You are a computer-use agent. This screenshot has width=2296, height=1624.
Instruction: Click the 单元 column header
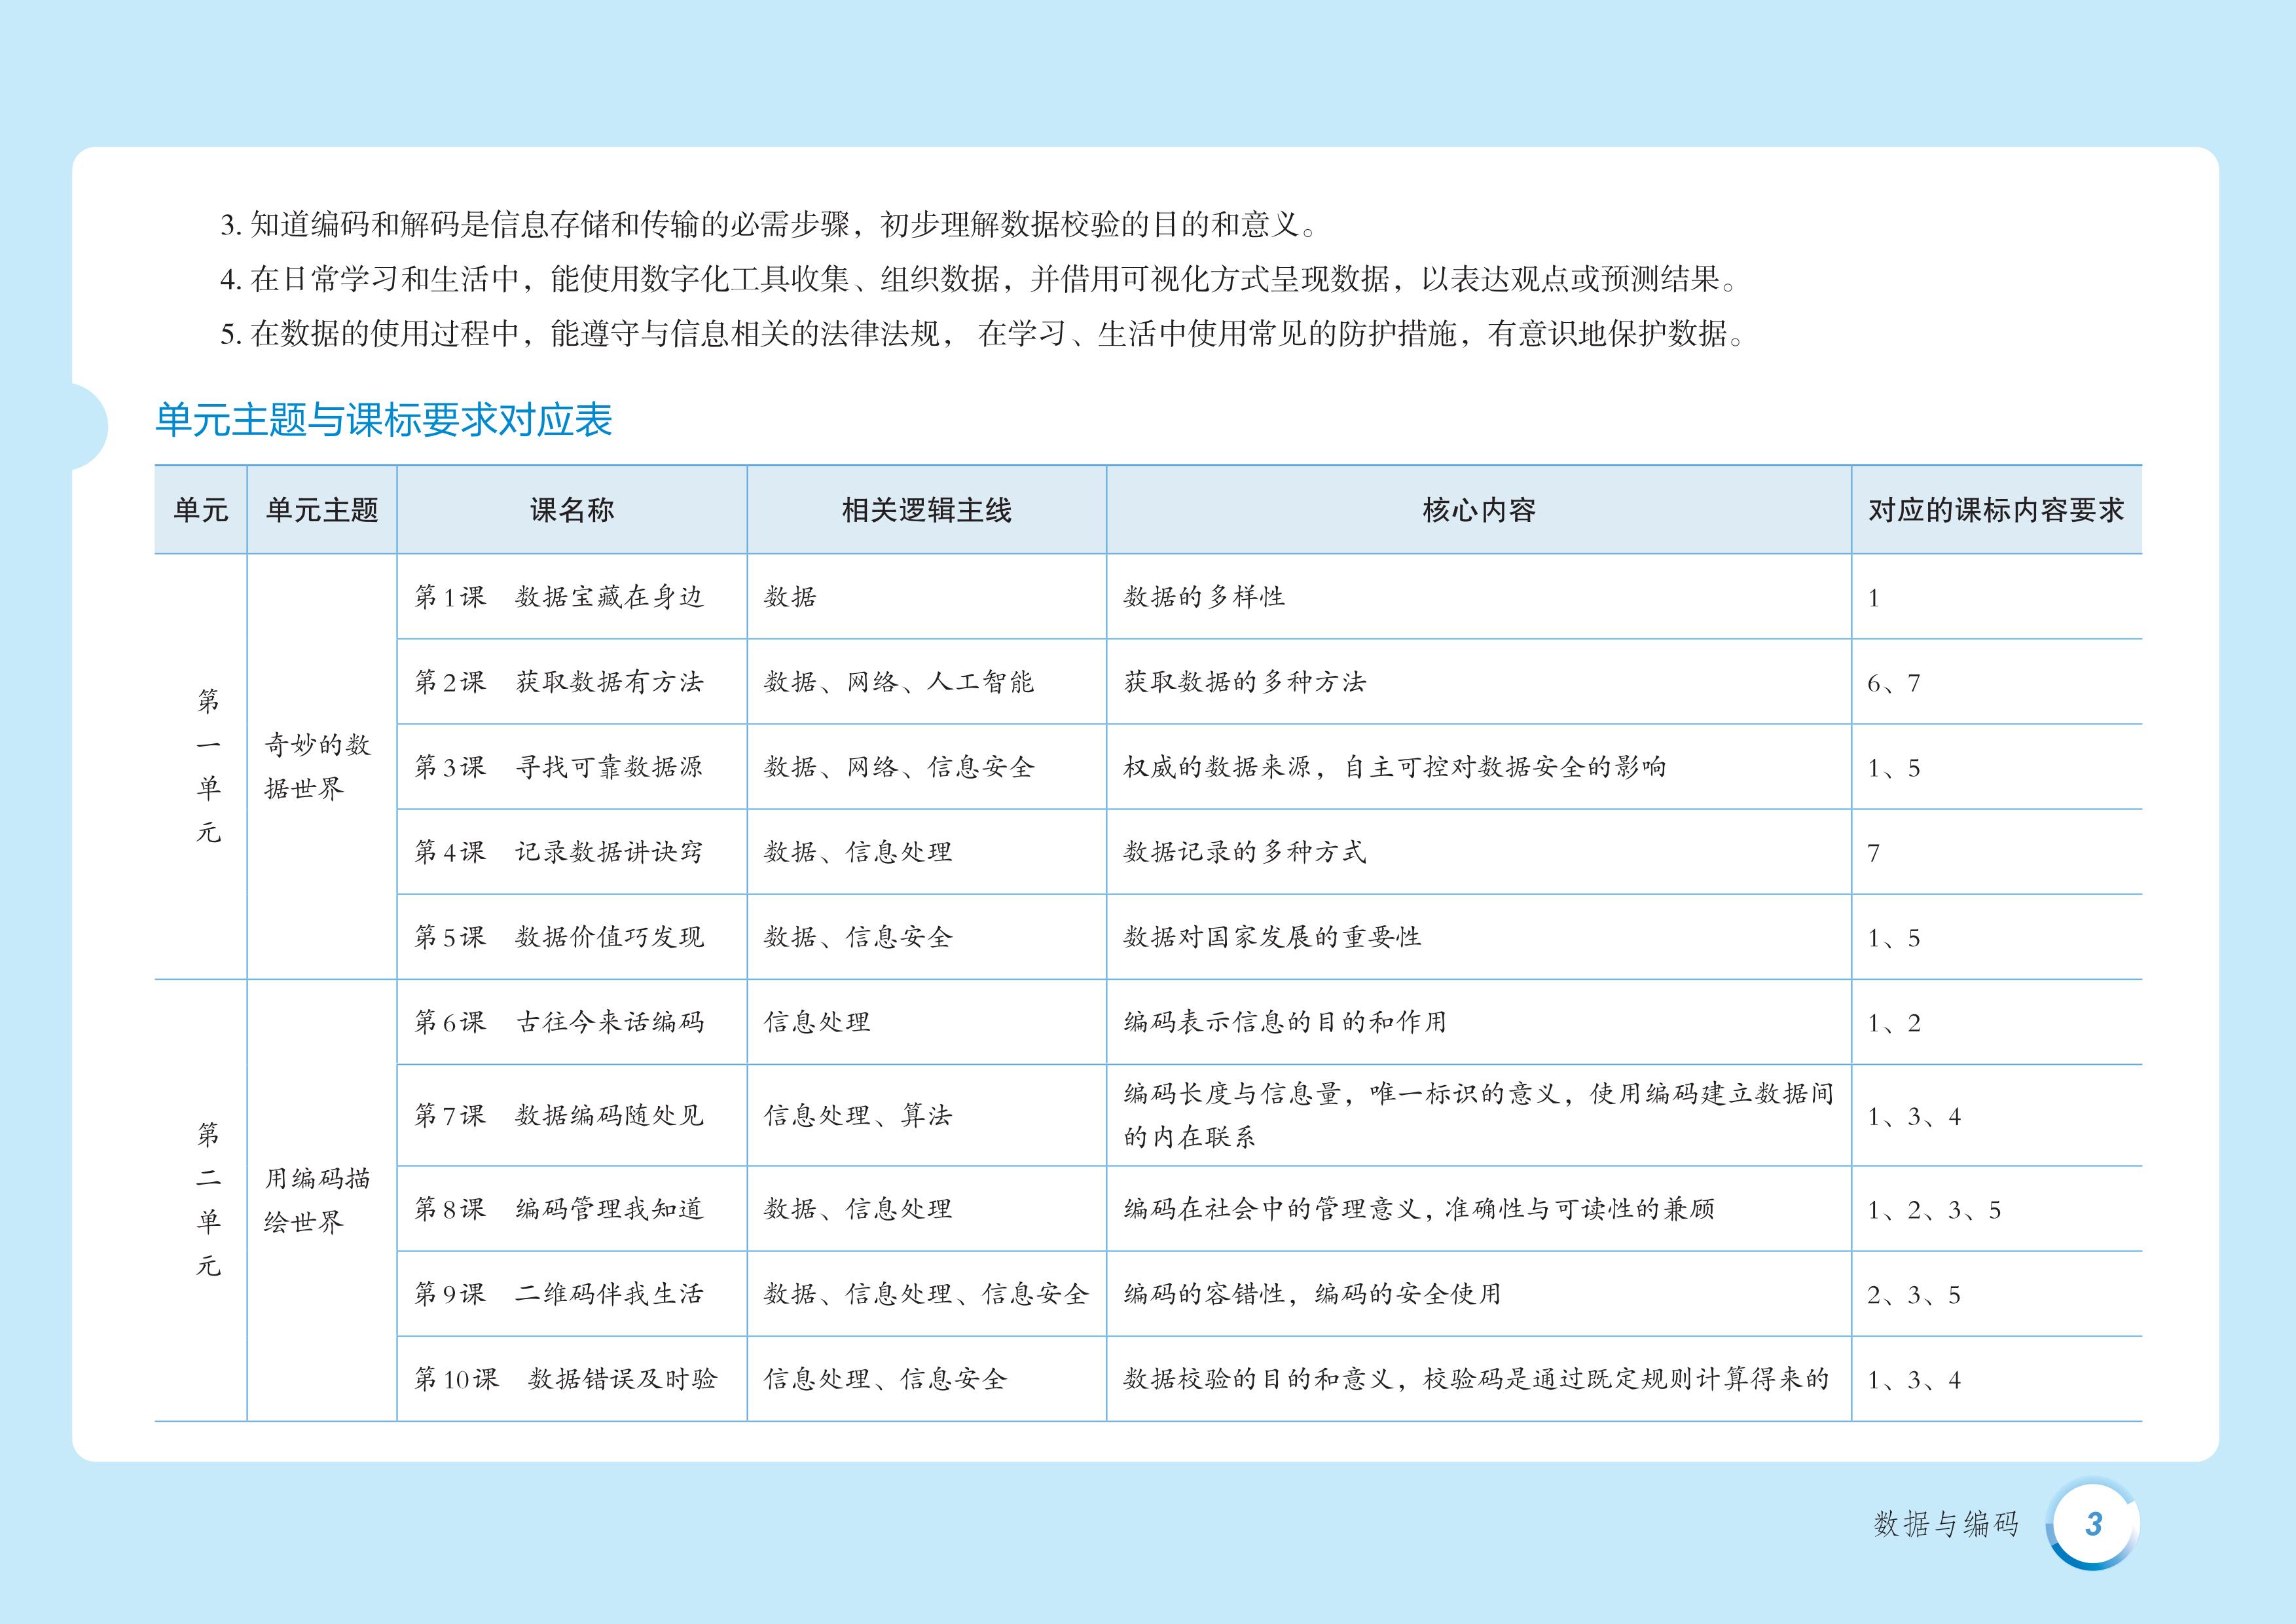point(201,510)
